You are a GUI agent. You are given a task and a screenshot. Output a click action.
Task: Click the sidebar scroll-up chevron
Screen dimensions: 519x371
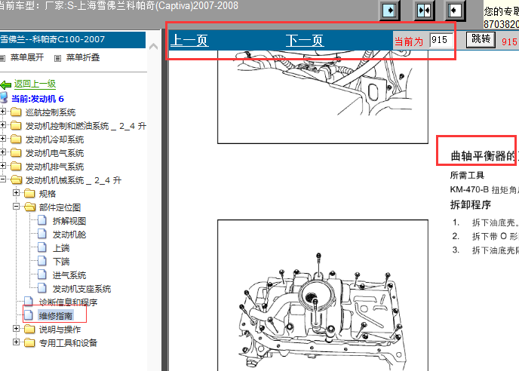(154, 46)
